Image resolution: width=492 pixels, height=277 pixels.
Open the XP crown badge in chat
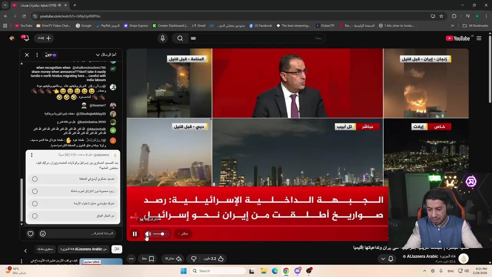(x=51, y=55)
